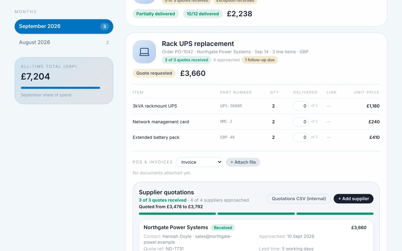402x251 pixels.
Task: Click the EBP-48 part number
Action: point(227,137)
